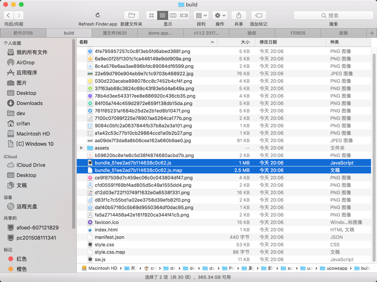Select sw.js file

coord(224,260)
